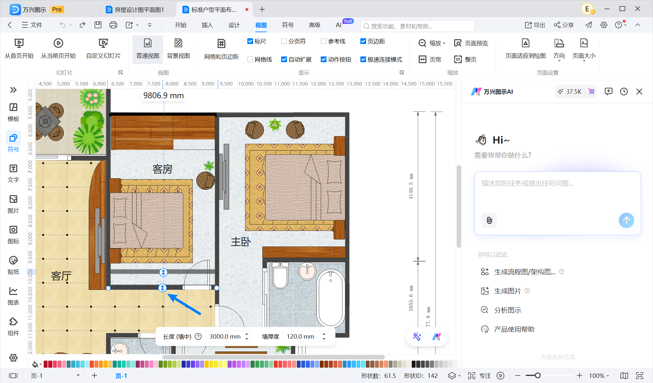Image resolution: width=653 pixels, height=383 pixels.
Task: Open 方向 orientation dropdown
Action: click(559, 49)
